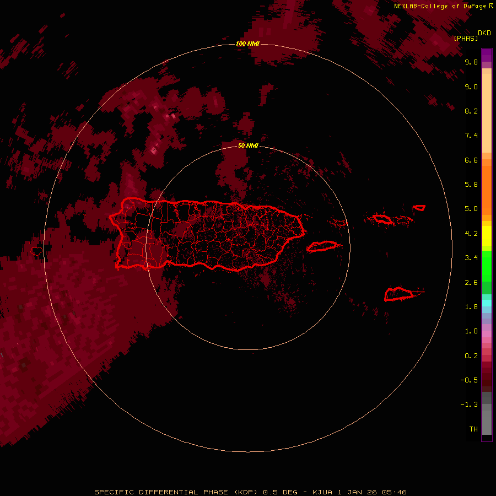Pick the cyan band on the color scale
Screen dimensions: 496x496
click(x=487, y=303)
